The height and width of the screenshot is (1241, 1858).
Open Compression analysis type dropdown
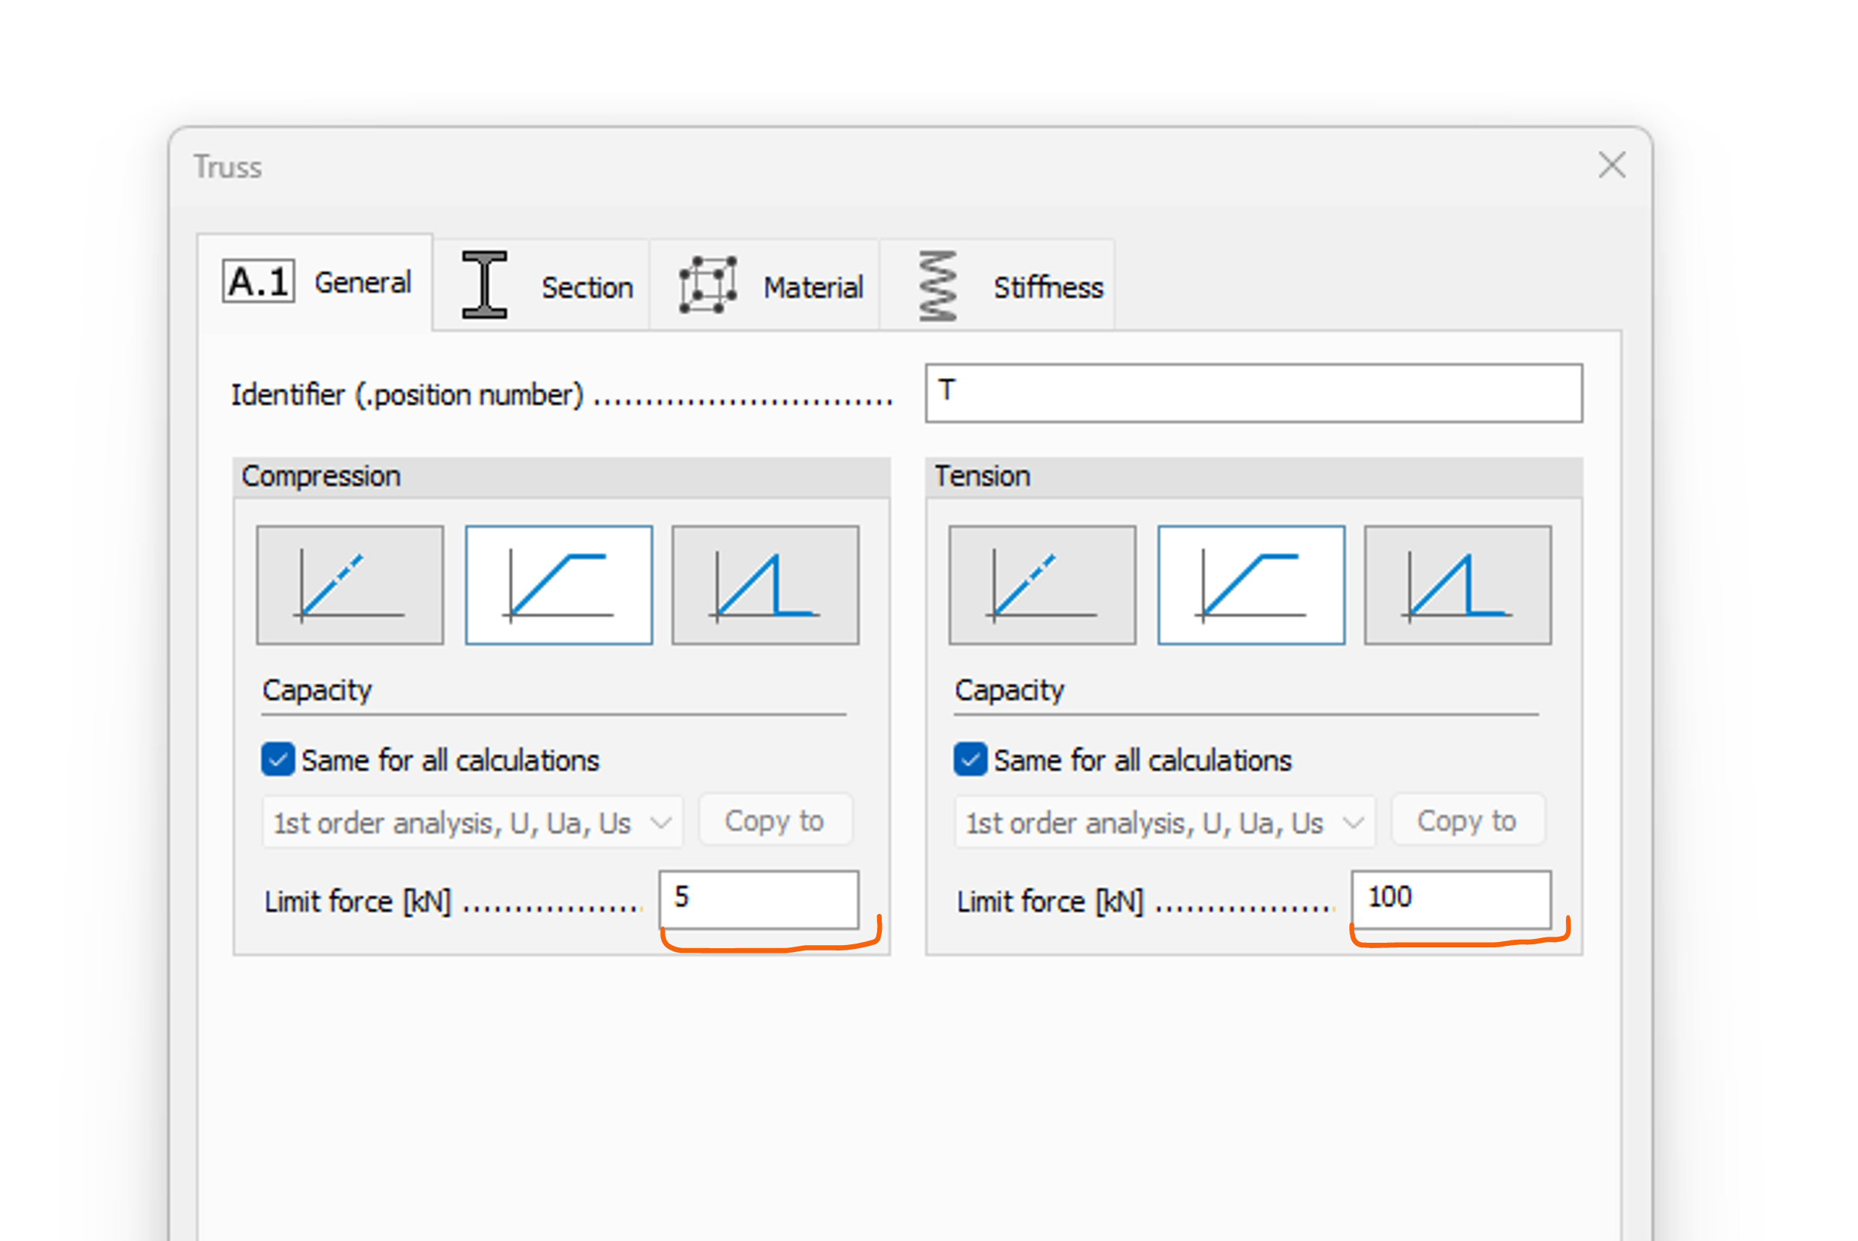(473, 823)
